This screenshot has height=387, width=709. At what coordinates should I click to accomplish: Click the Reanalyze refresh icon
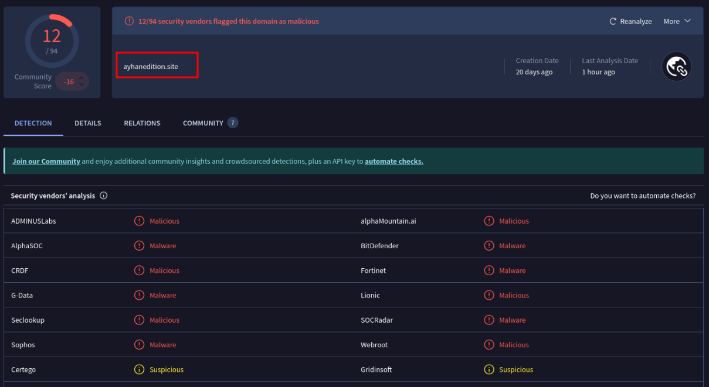[x=612, y=20]
